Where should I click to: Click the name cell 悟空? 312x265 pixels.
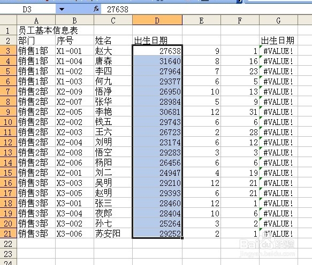tap(113, 152)
